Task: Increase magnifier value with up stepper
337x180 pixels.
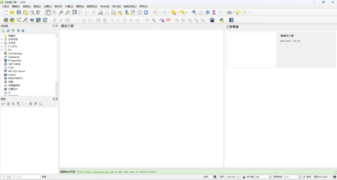Action: pyautogui.click(x=270, y=176)
